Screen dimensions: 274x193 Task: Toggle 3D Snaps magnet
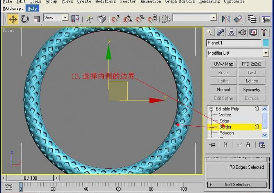click(115, 19)
